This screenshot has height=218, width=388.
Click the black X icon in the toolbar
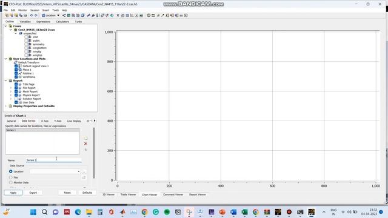pos(118,15)
